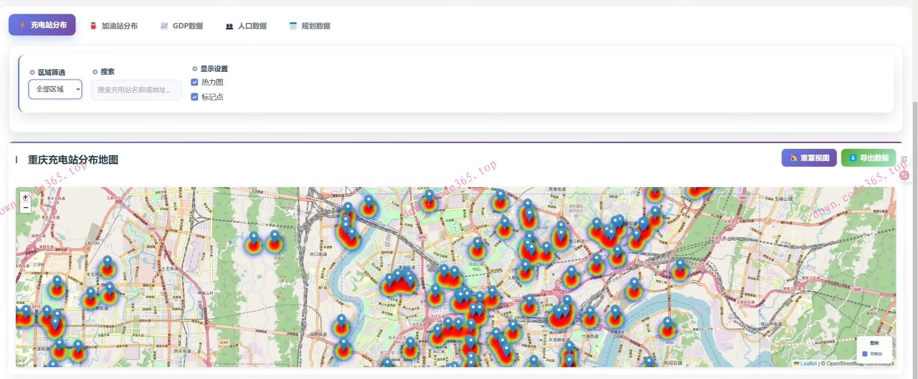This screenshot has height=379, width=918.
Task: Zoom out on the map
Action: 26,208
